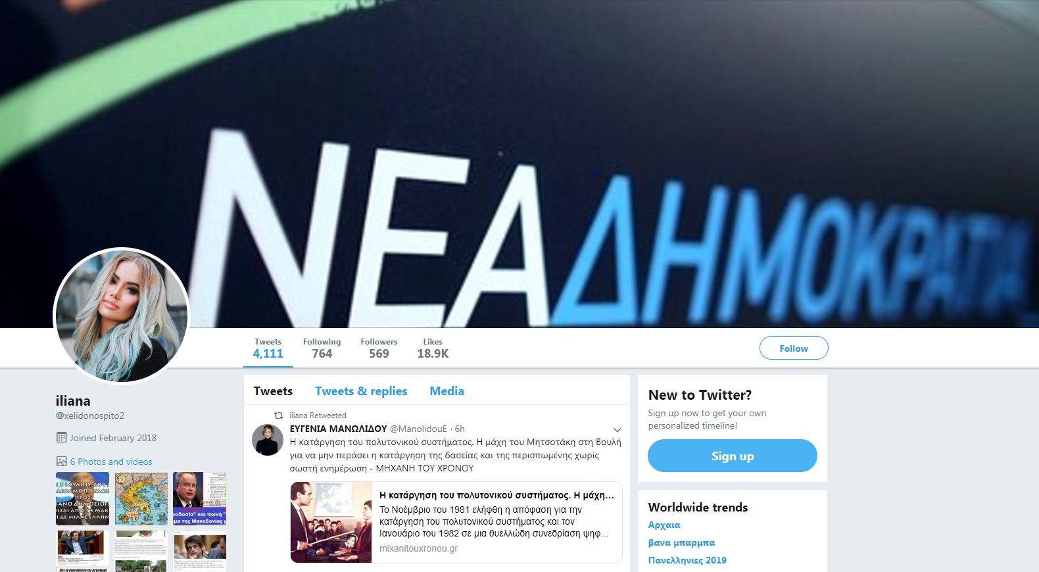Click the photo icon beside 6 Photos and videos

(x=62, y=462)
